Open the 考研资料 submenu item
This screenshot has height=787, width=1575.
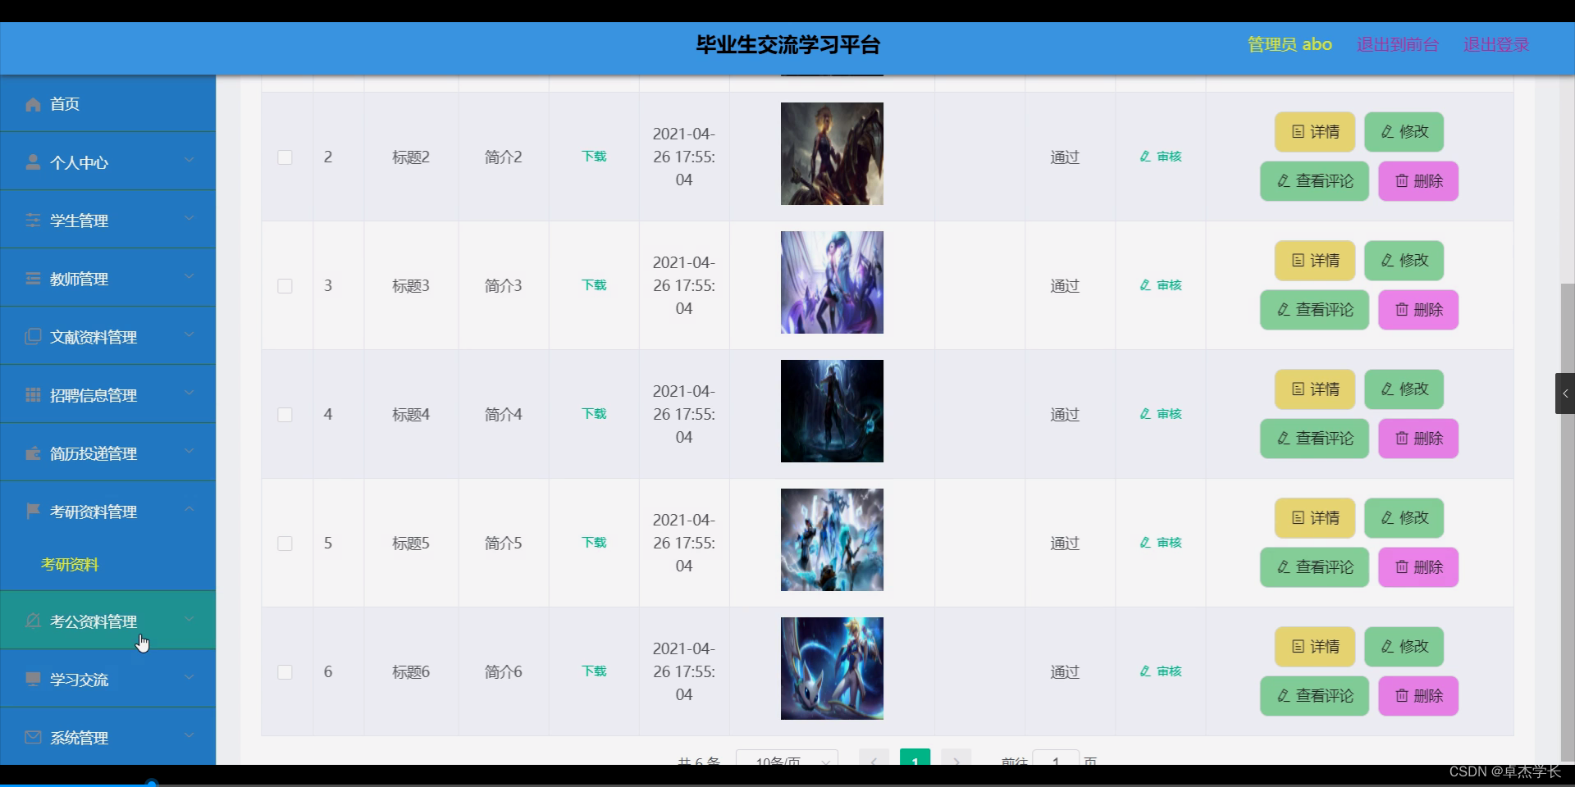pyautogui.click(x=70, y=564)
